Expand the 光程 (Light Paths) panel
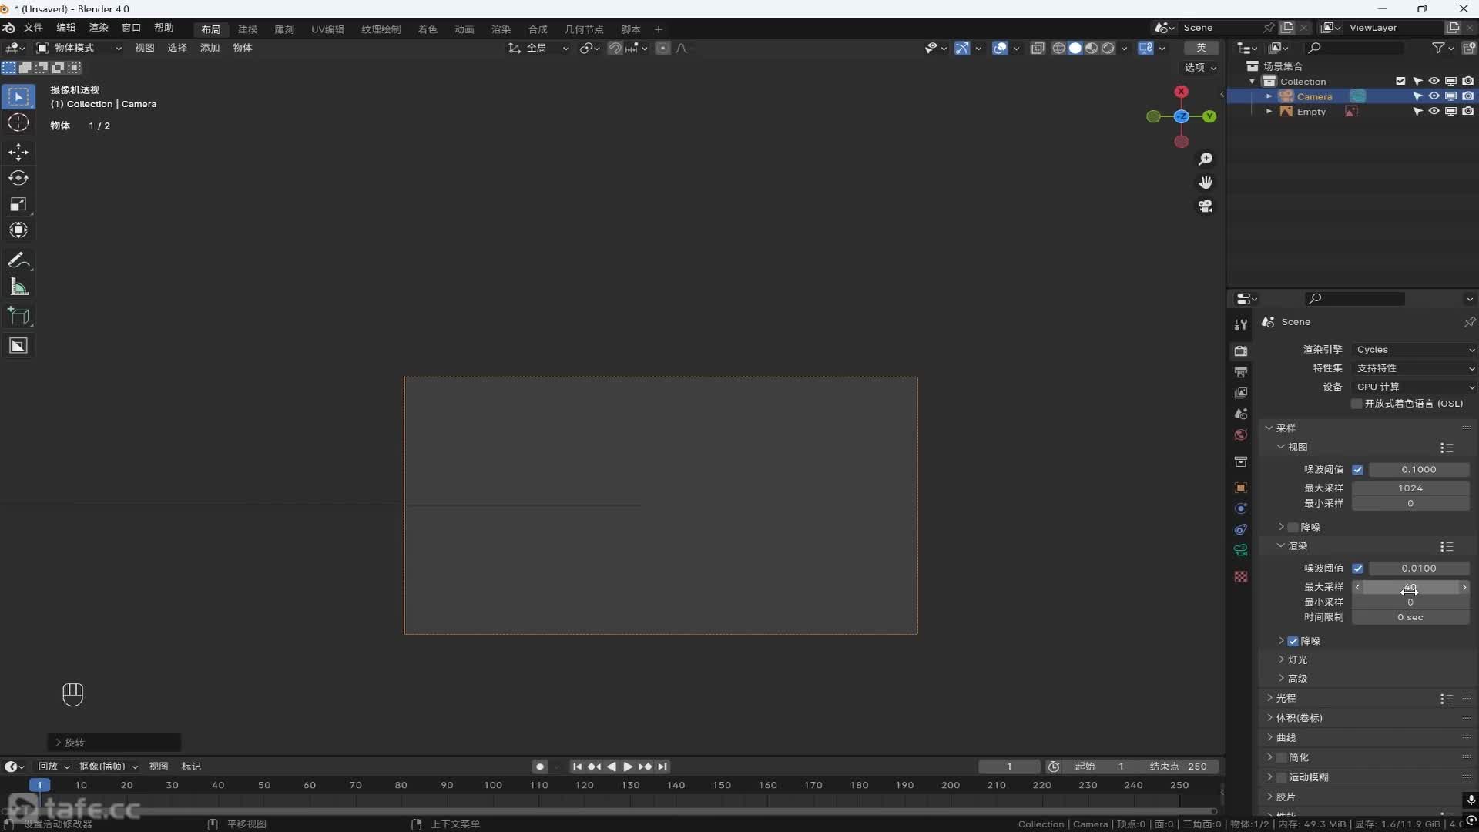This screenshot has height=832, width=1479. click(1286, 698)
